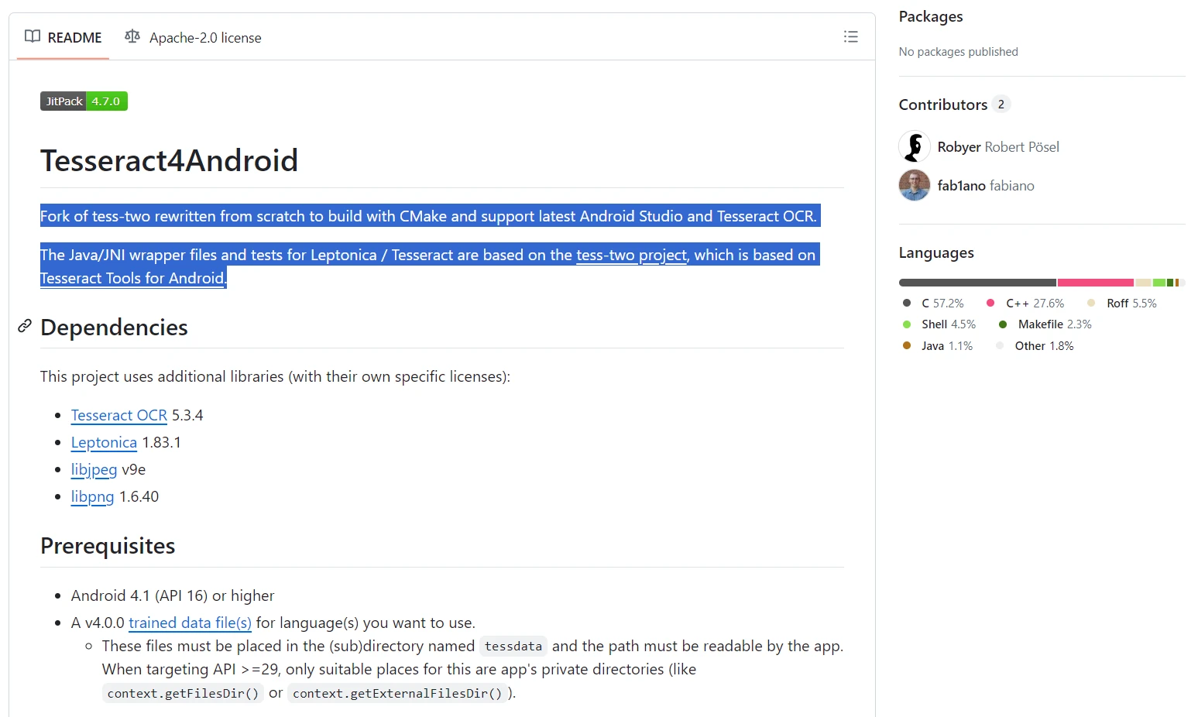Click the scales license icon
This screenshot has width=1198, height=717.
[x=132, y=36]
